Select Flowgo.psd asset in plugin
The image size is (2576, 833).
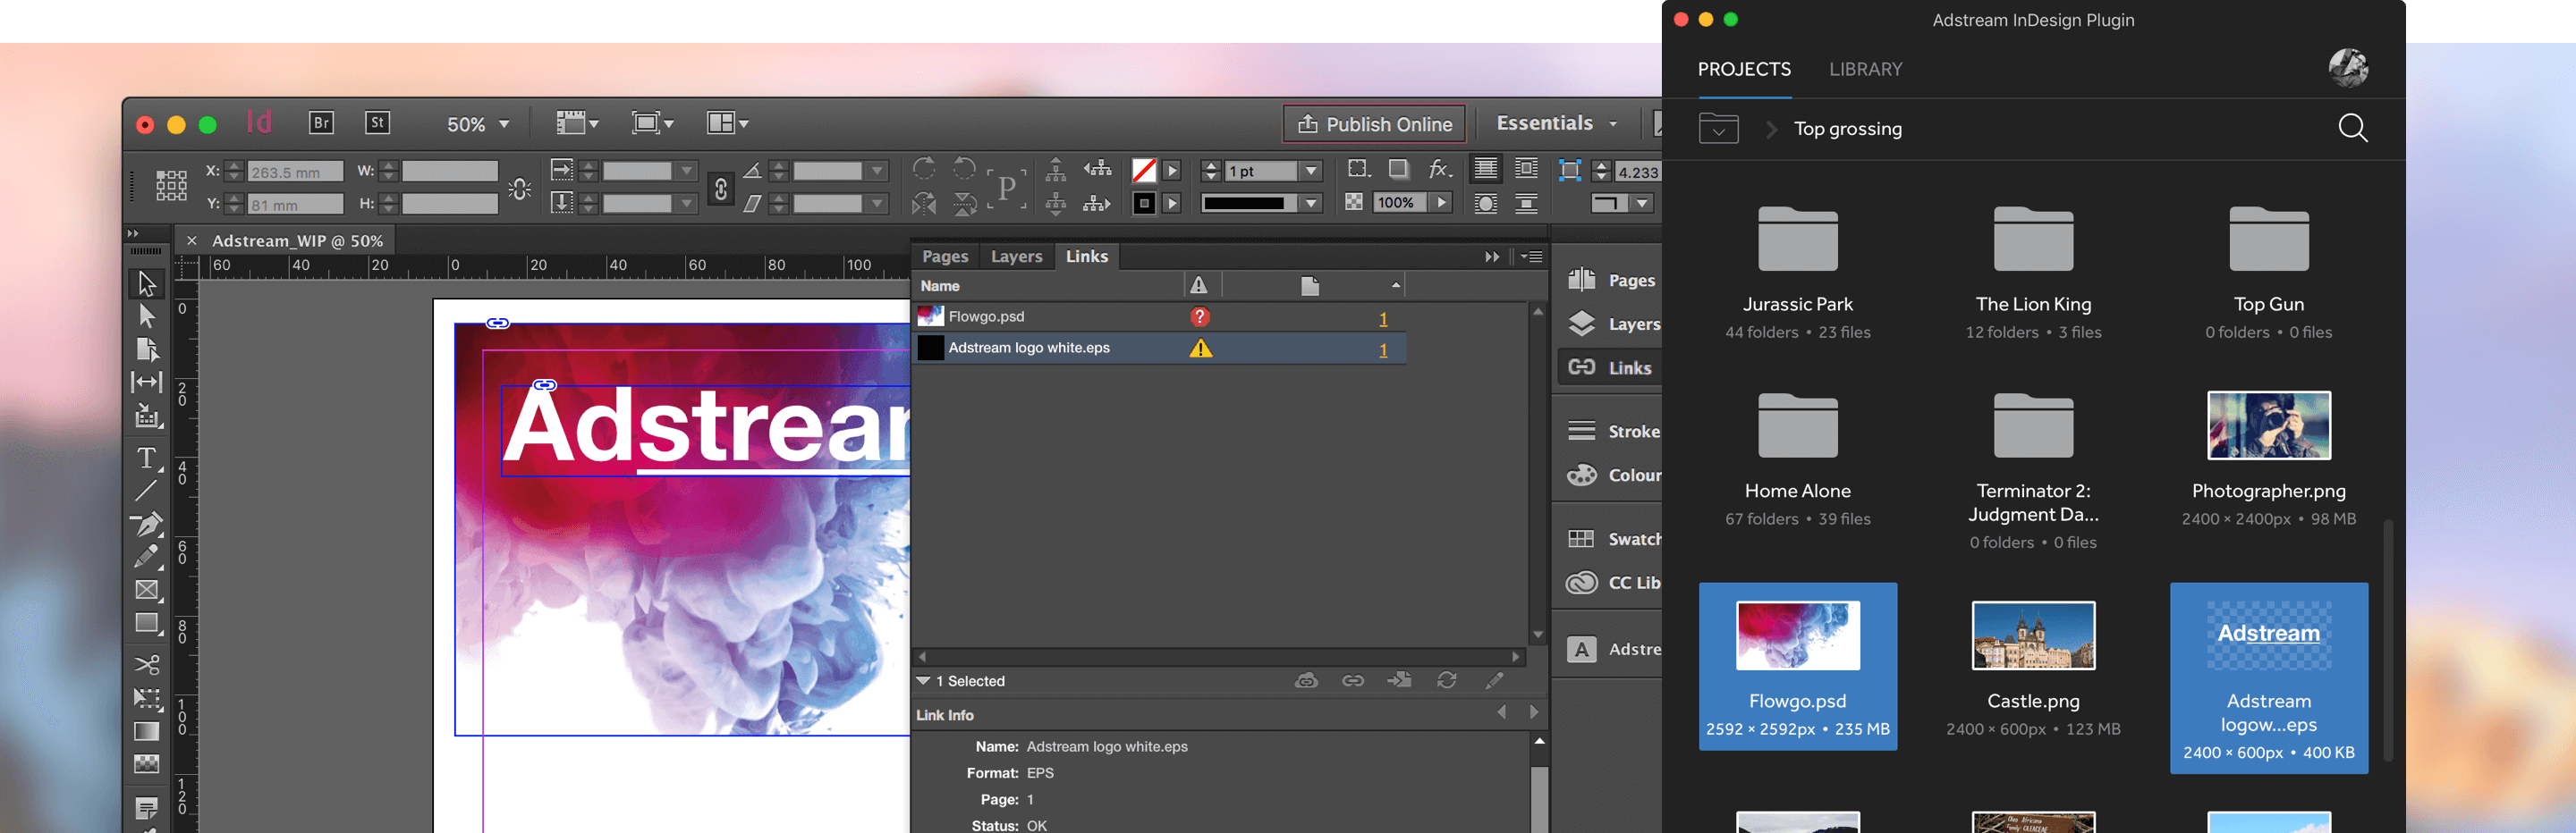(1797, 666)
